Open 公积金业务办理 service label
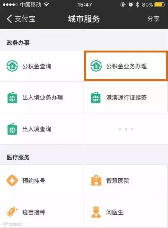Viewport: 168px width, 228px height. click(126, 66)
